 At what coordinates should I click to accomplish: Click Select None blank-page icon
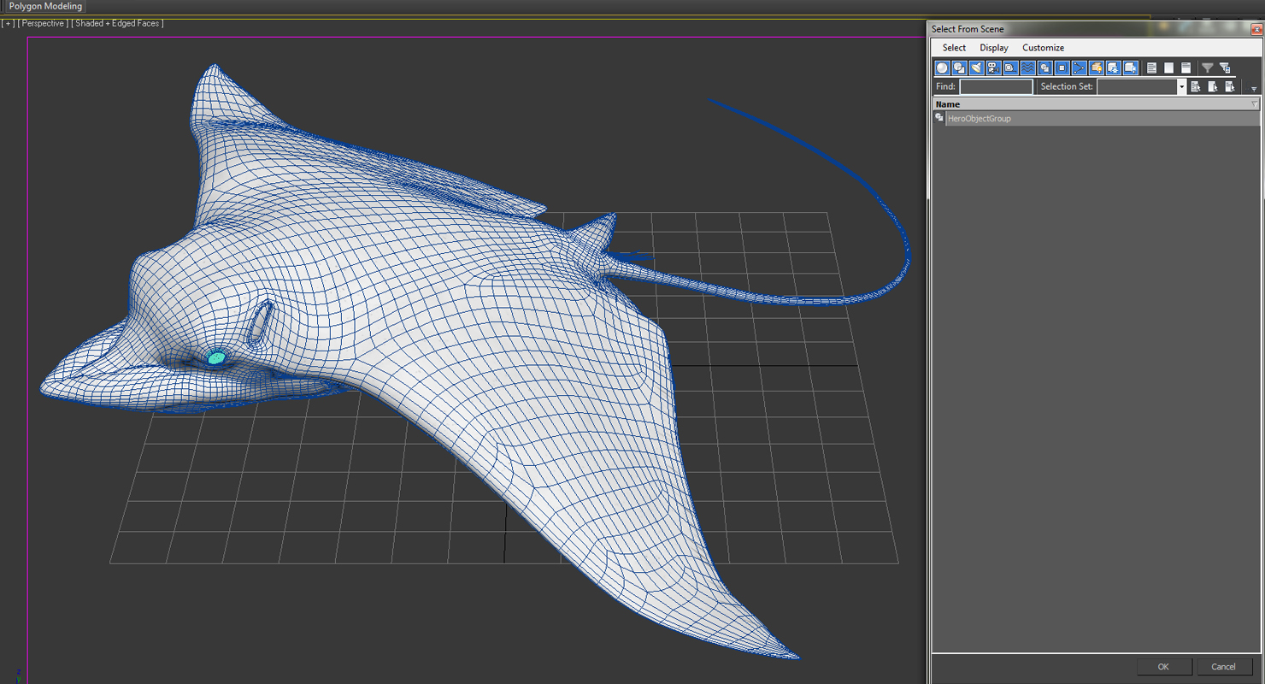[1168, 68]
